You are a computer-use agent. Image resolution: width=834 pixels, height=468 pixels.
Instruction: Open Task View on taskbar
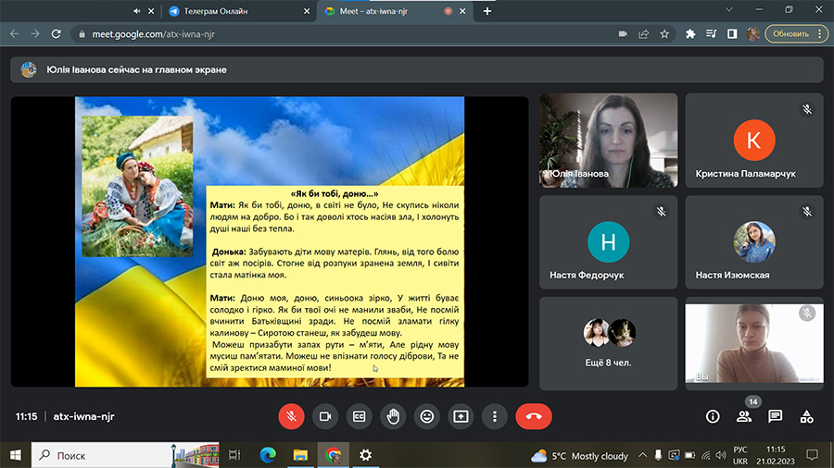pyautogui.click(x=234, y=455)
